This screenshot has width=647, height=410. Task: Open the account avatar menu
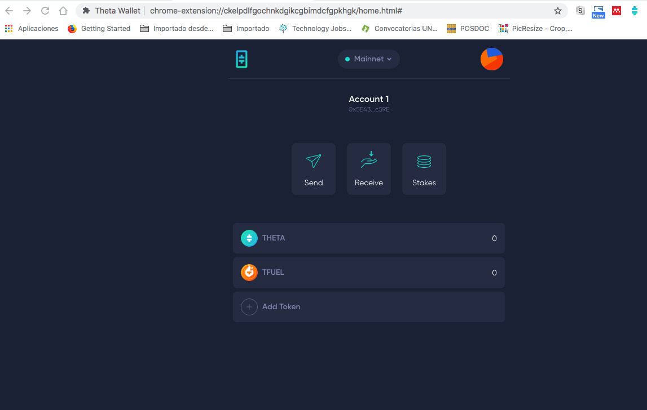pyautogui.click(x=491, y=59)
